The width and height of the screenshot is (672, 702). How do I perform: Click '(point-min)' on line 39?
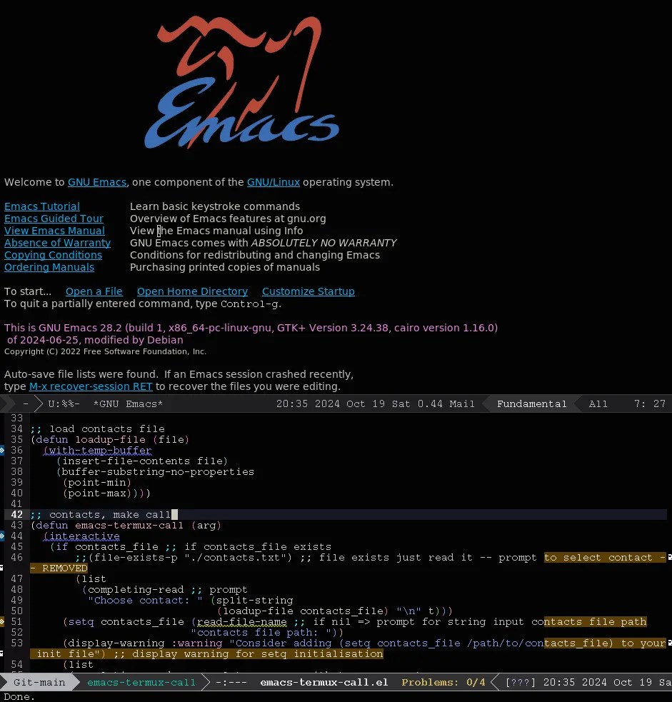pyautogui.click(x=97, y=483)
